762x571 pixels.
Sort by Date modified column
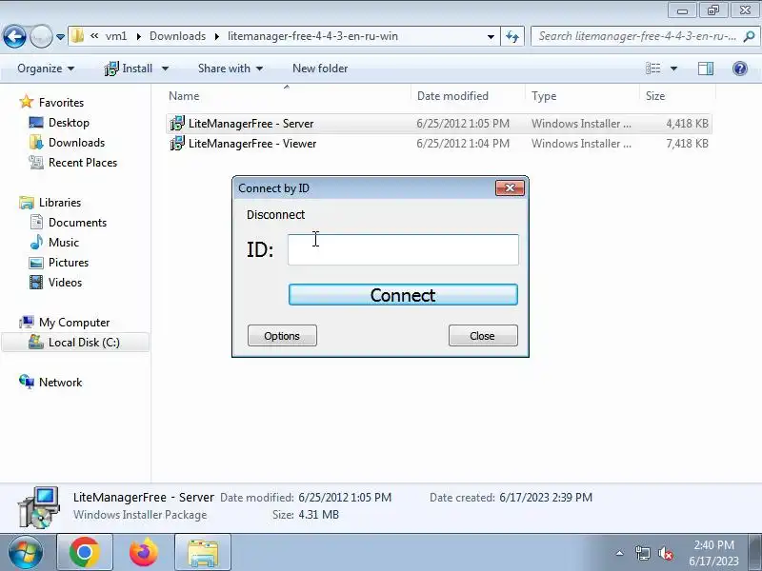[x=453, y=96]
